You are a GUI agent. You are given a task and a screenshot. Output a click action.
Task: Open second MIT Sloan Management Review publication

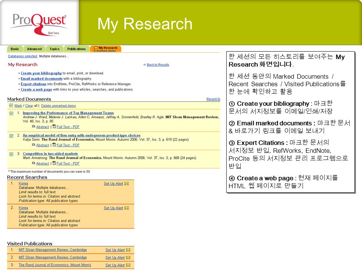tap(53, 257)
